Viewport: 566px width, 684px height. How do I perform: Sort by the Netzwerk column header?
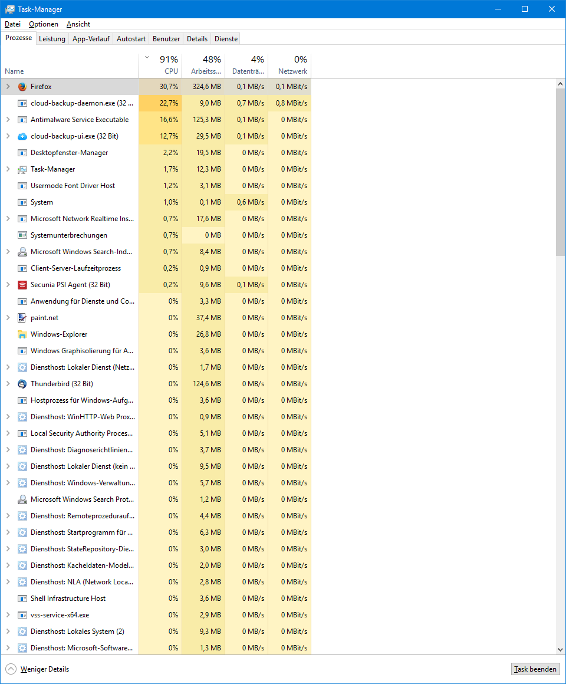point(289,65)
